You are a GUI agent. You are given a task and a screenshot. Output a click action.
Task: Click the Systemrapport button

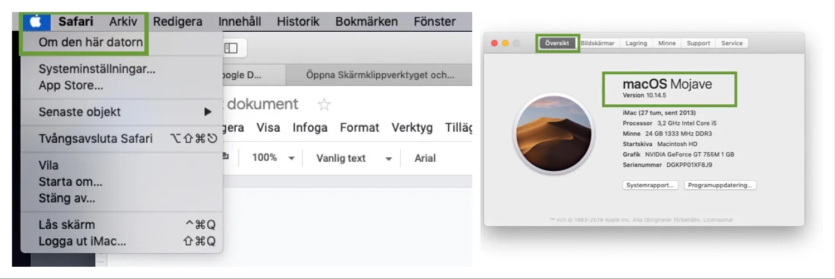[x=650, y=185]
